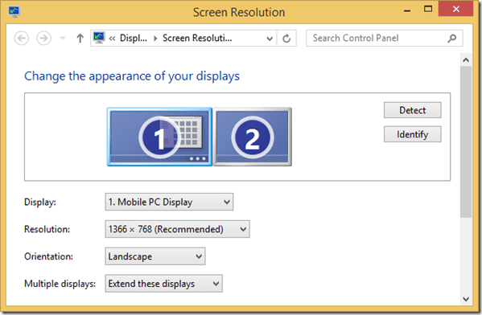Open the Multiple displays dropdown
Screen dimensions: 482x315
pyautogui.click(x=164, y=284)
